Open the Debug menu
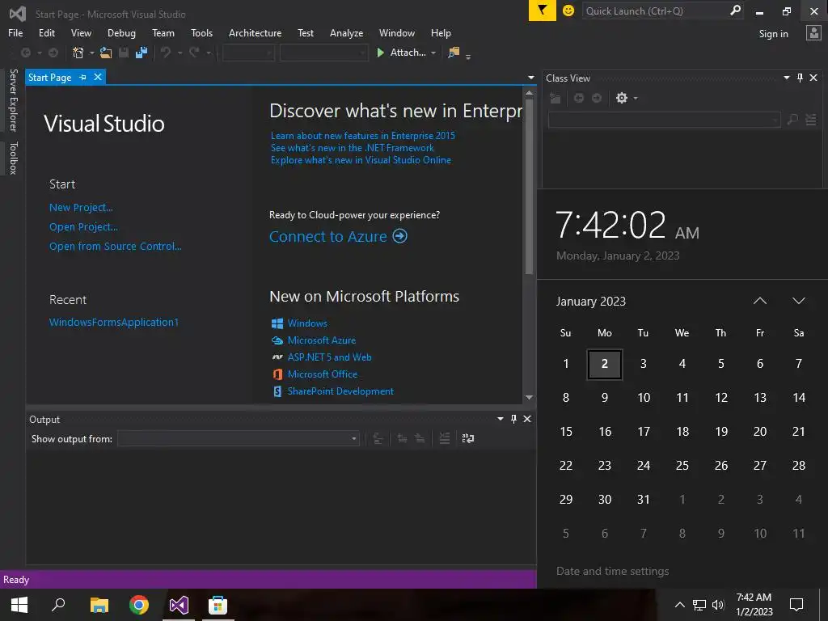Viewport: 828px width, 621px height. [x=121, y=32]
